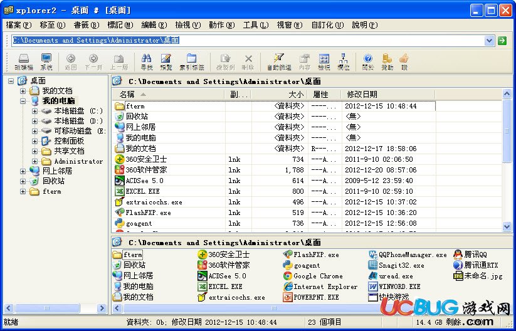Sort by the 屬性 column header
The height and width of the screenshot is (331, 516).
pyautogui.click(x=324, y=95)
